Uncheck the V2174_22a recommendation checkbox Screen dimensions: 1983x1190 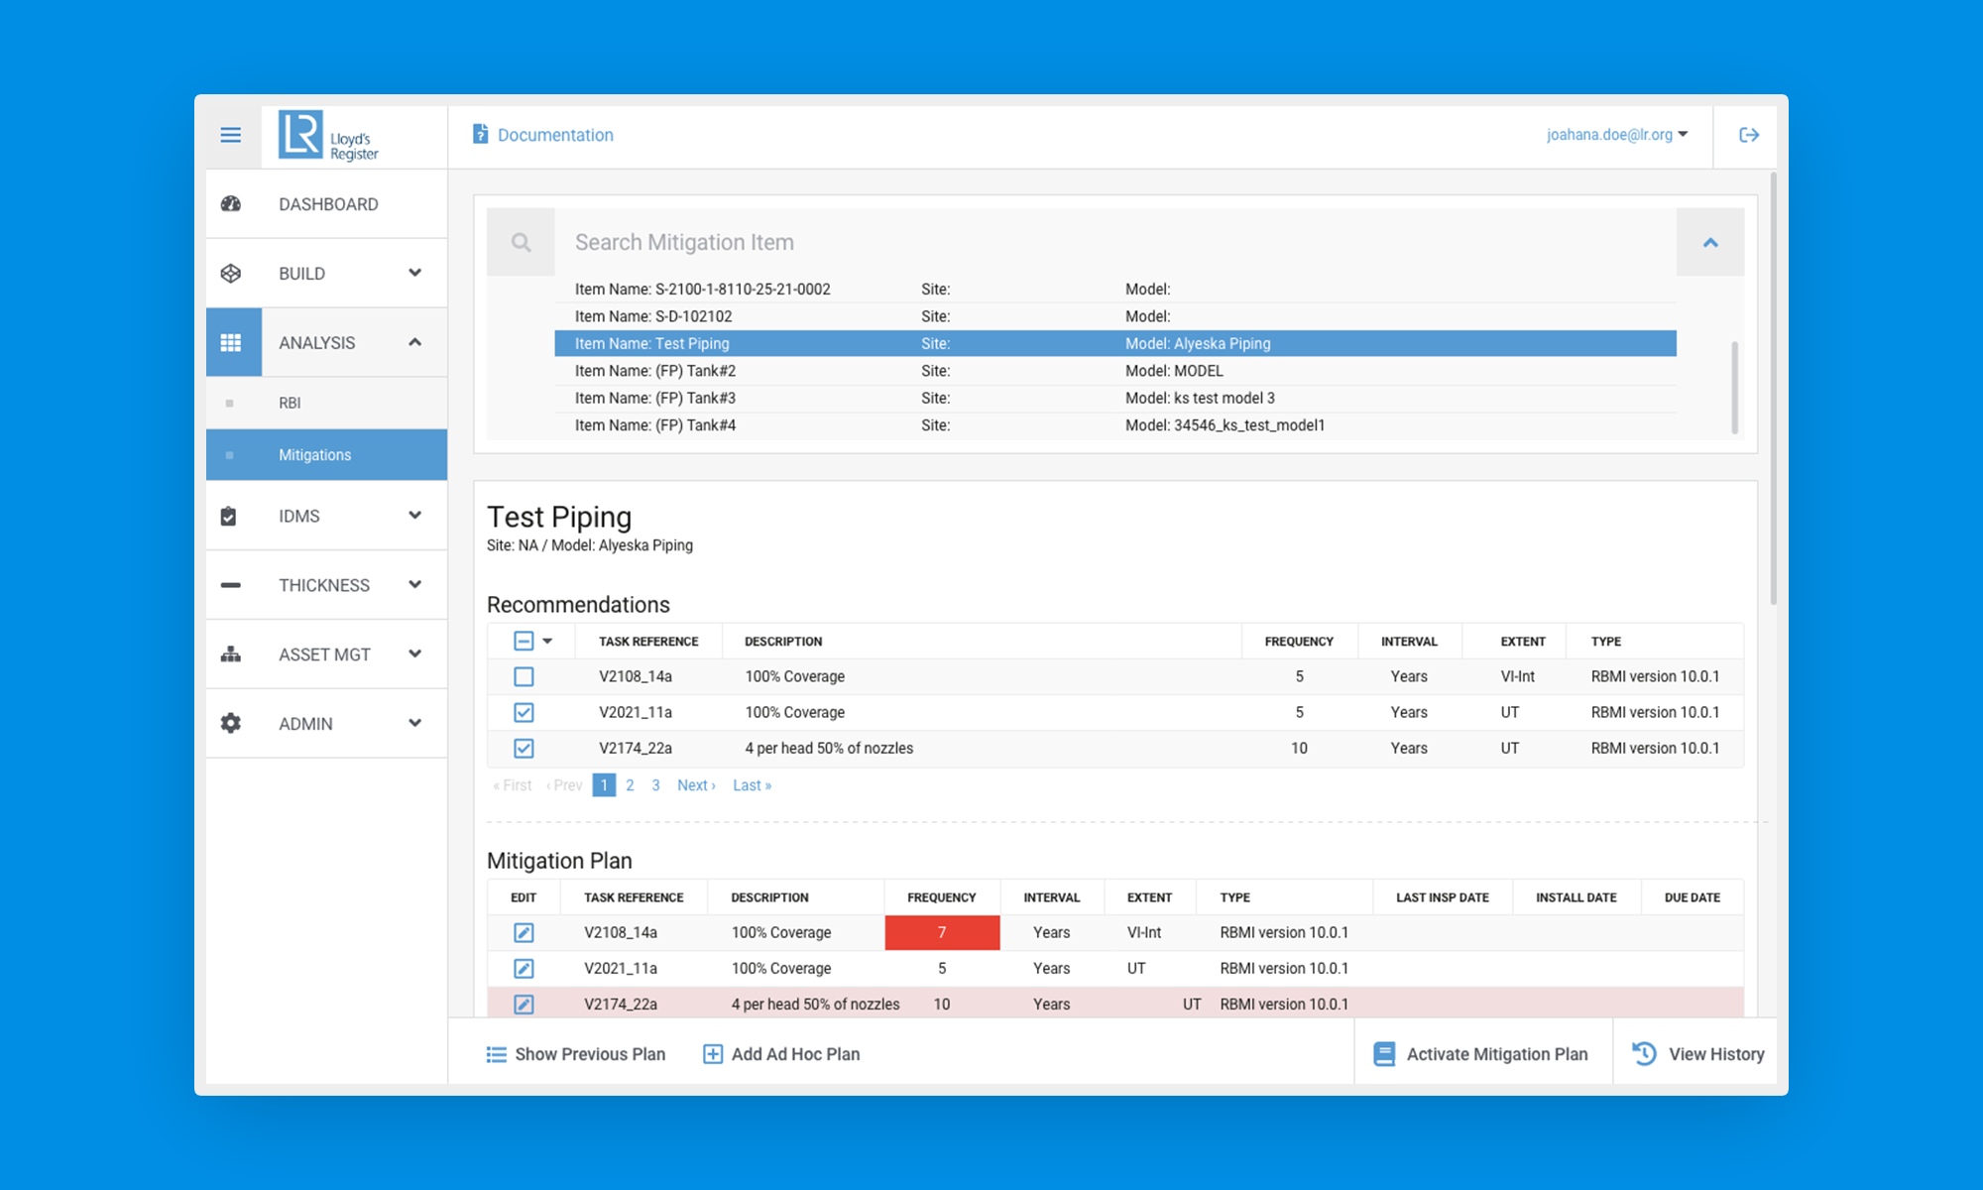point(524,748)
